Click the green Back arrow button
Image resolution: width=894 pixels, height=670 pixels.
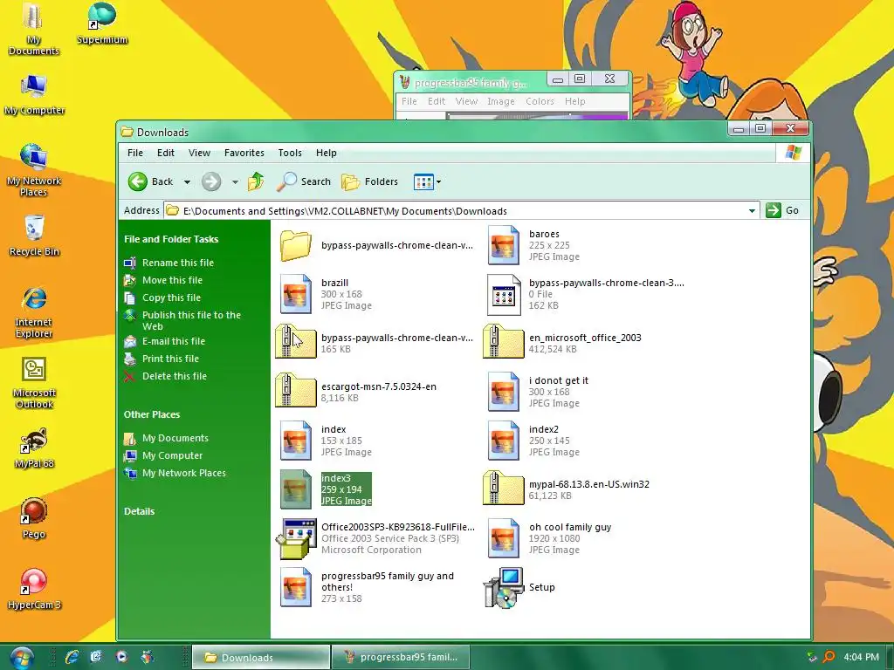[x=137, y=181]
